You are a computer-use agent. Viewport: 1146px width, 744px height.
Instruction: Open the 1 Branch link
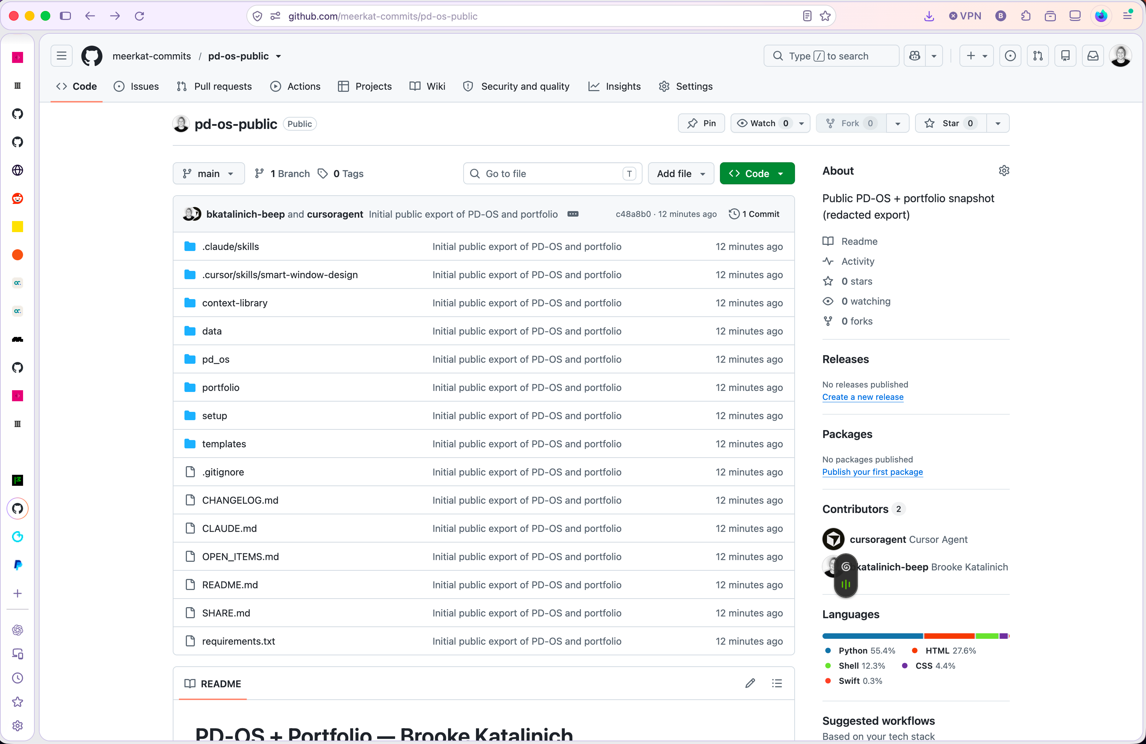point(282,174)
